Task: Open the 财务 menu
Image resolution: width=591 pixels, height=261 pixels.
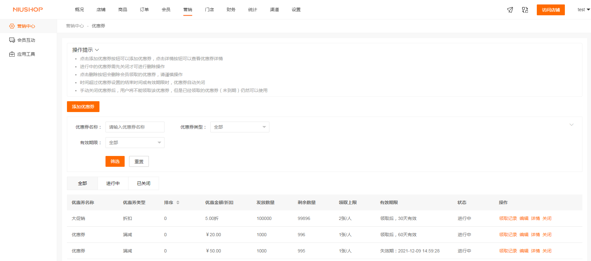Action: coord(231,10)
